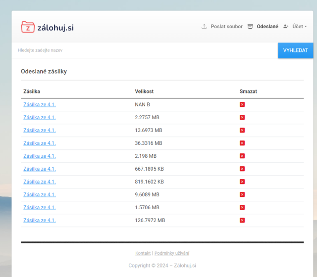Click the zálohuj.si folder logo
The width and height of the screenshot is (317, 277).
[28, 27]
